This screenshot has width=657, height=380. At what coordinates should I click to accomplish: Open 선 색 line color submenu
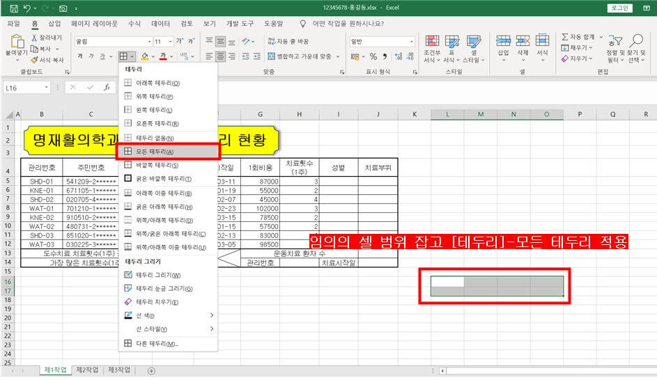168,315
